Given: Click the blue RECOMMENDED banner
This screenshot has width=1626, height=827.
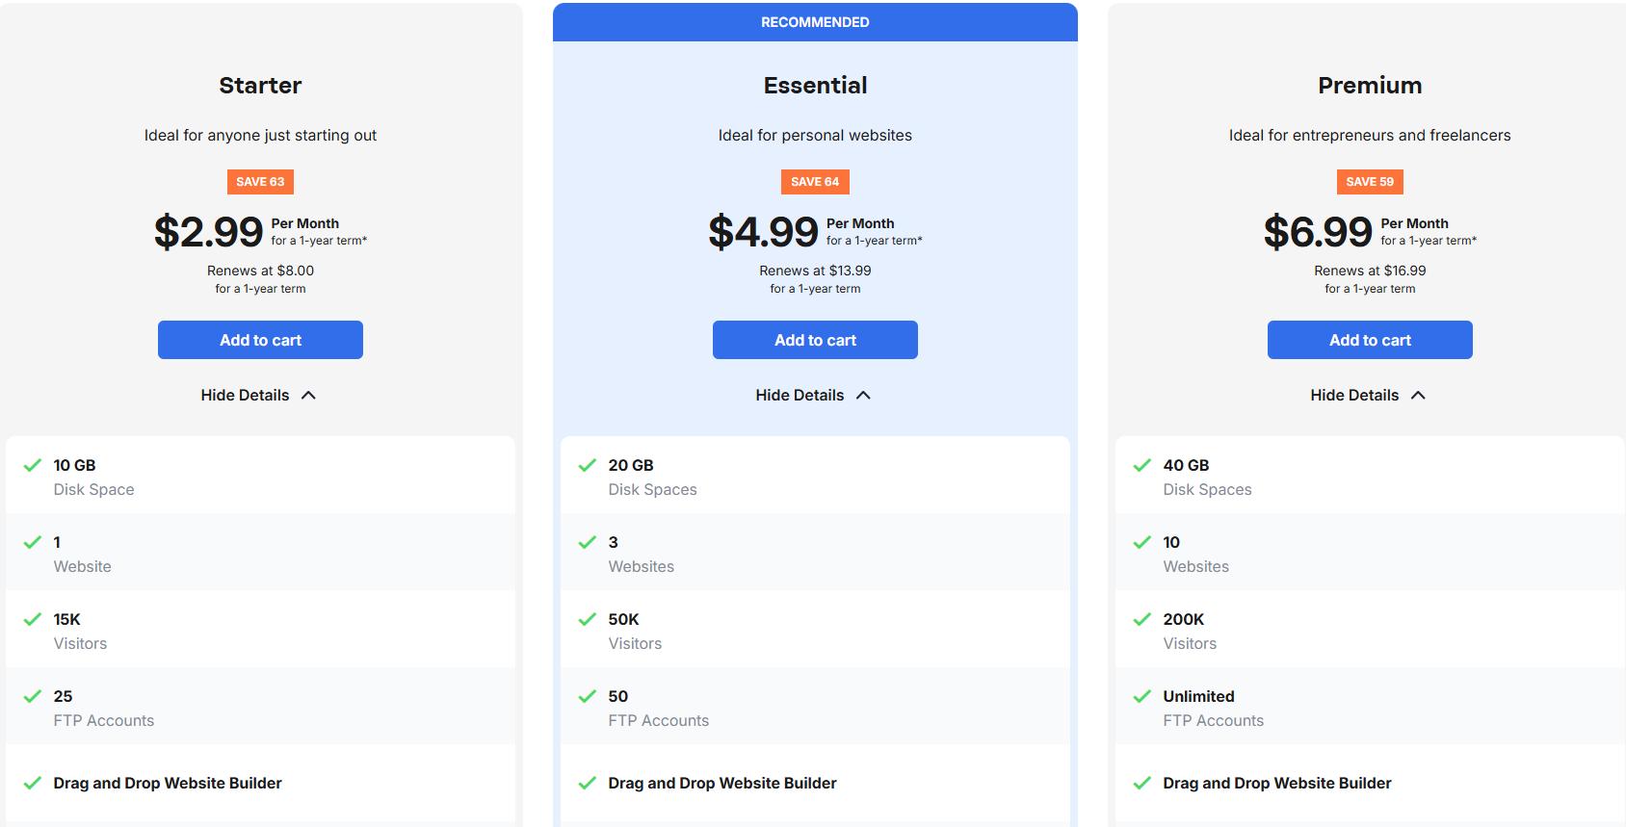Looking at the screenshot, I should [815, 22].
